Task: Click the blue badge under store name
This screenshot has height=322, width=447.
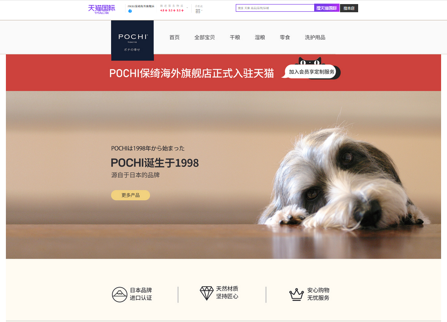Action: point(130,11)
